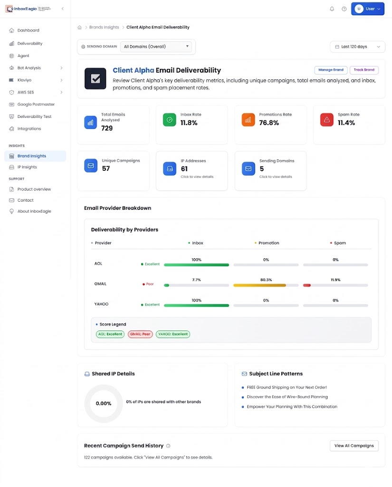Screen dimensions: 392x487
Task: Select Brand Insights in the sidebar
Action: [35, 156]
